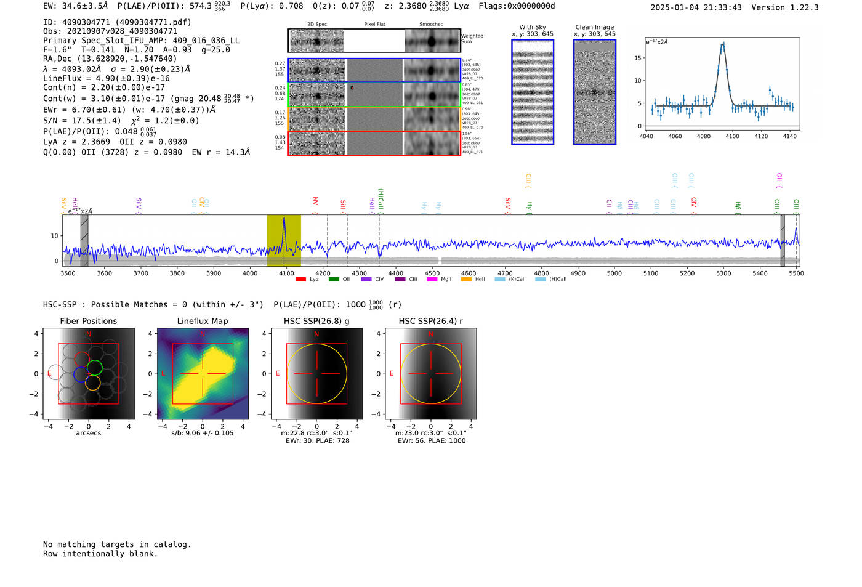Screen dimensions: 862x587
Task: Click the orange-bordered 2D spectrum fiber row
Action: coord(374,119)
